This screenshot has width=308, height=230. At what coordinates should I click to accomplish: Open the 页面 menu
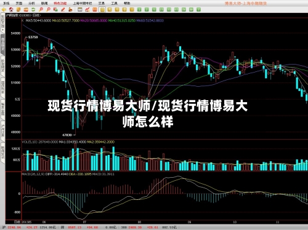tap(19, 3)
